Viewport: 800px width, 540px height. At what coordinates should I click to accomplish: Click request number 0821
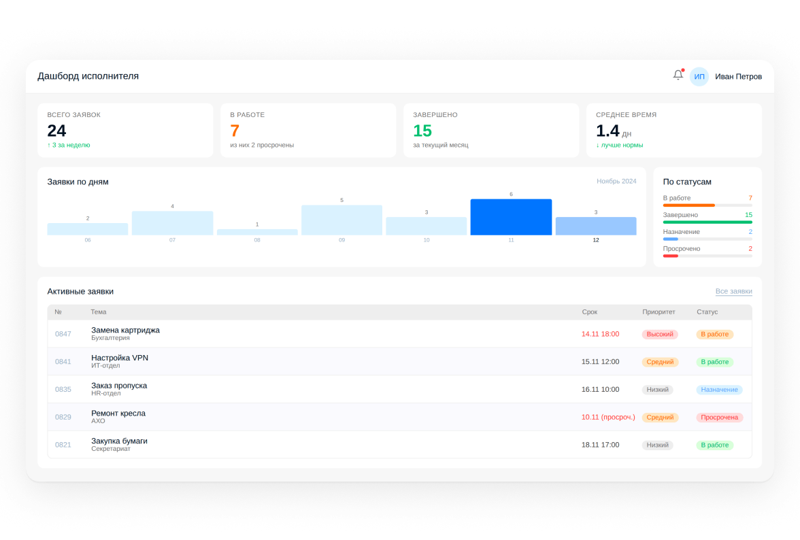pyautogui.click(x=63, y=445)
